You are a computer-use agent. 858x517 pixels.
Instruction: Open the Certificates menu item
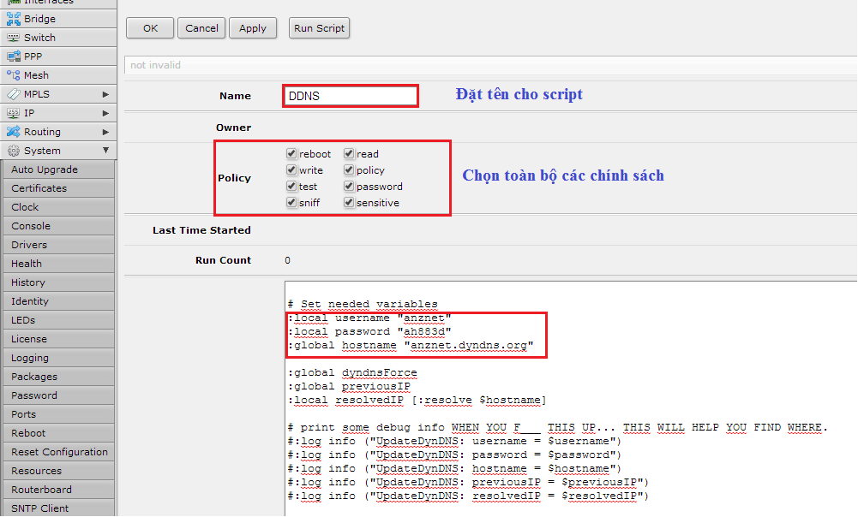[39, 188]
